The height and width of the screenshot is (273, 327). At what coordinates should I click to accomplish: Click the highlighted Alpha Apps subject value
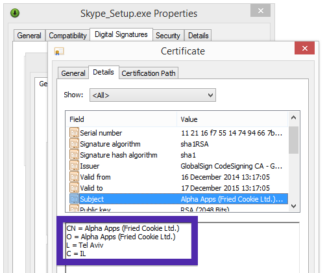point(232,199)
